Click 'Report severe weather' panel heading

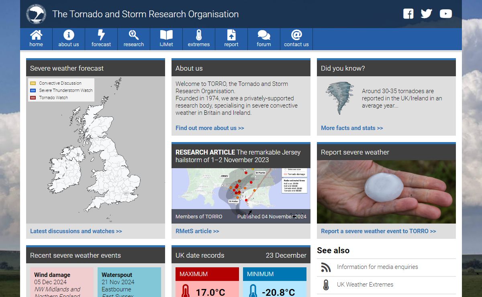[x=355, y=152]
